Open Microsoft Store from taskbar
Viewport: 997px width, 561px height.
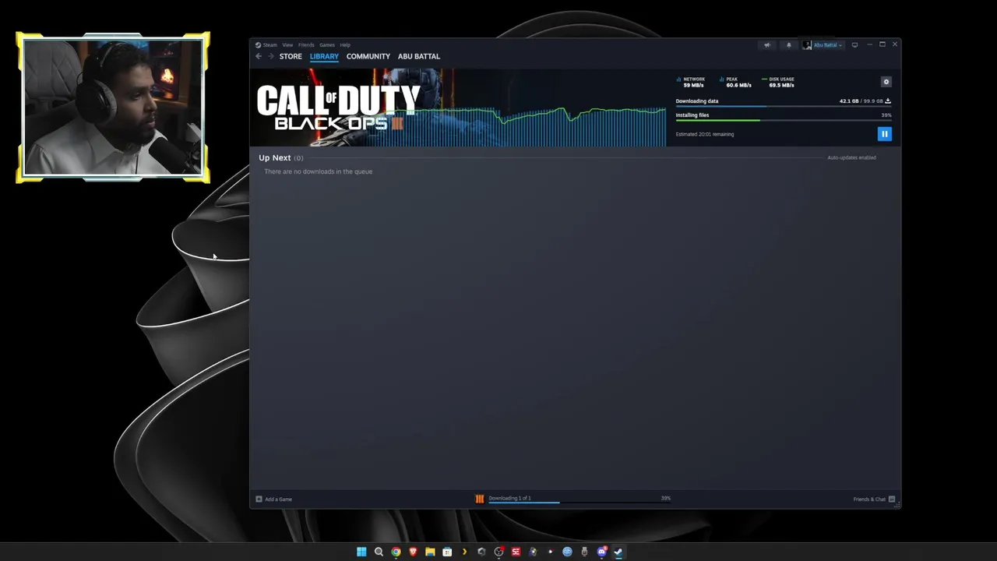[x=447, y=552]
